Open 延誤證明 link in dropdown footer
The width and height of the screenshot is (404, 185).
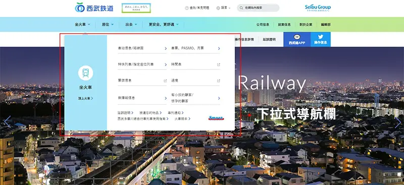pos(125,113)
